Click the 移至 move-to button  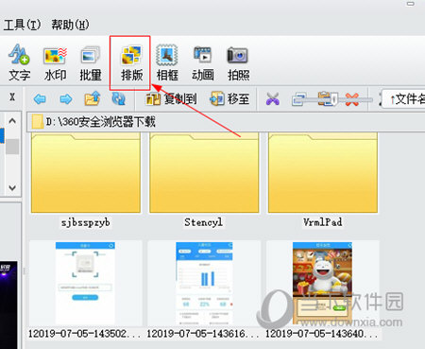(229, 99)
